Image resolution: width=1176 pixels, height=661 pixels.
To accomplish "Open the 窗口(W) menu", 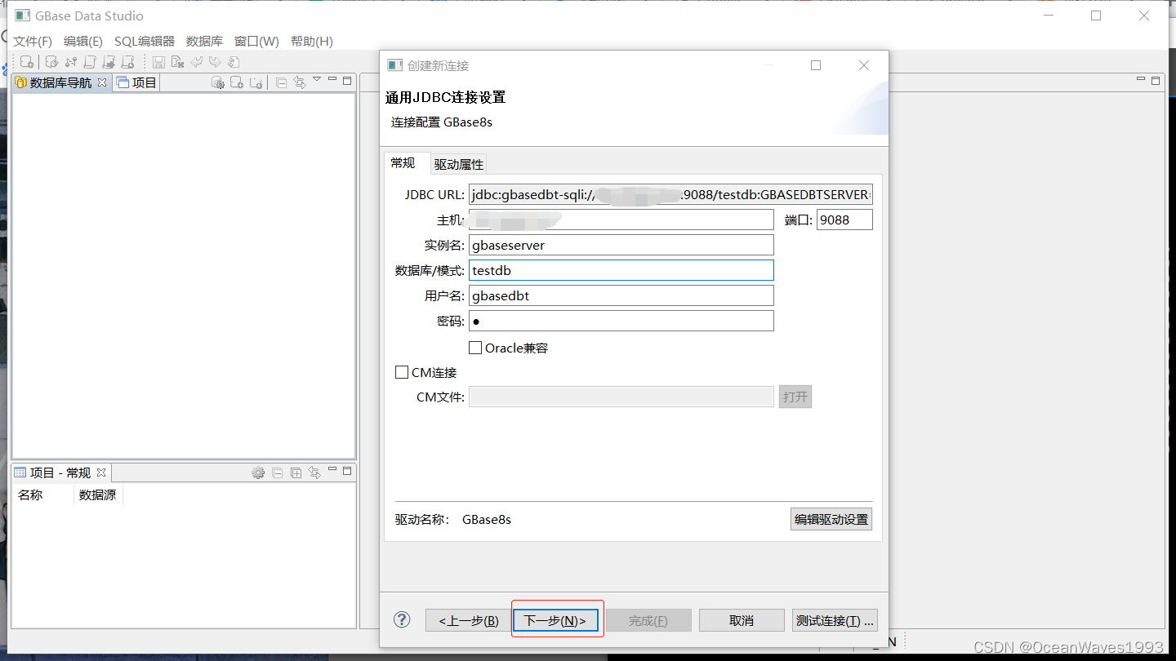I will [256, 41].
